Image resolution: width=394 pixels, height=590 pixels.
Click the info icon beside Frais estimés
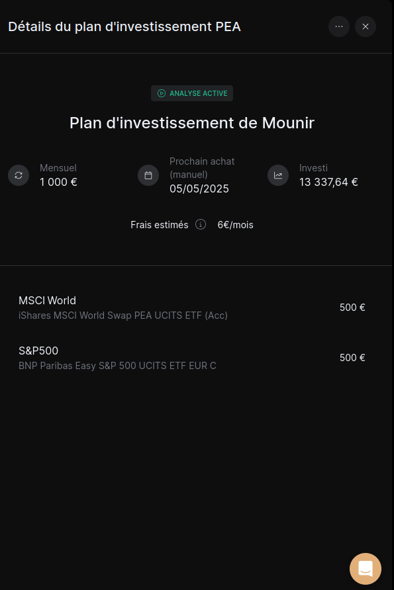point(201,225)
